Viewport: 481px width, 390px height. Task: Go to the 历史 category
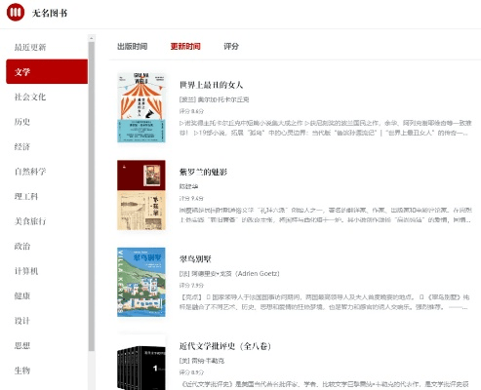click(x=22, y=122)
